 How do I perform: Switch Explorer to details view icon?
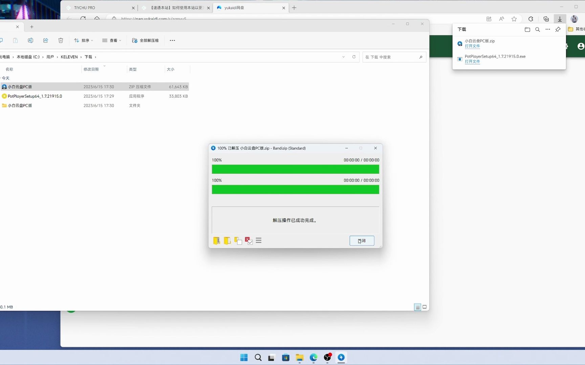(418, 307)
